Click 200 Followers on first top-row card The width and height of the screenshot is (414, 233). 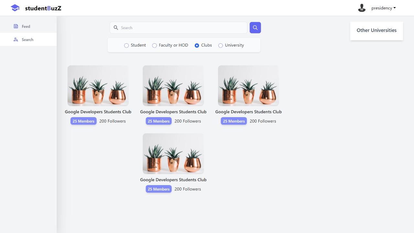click(113, 121)
